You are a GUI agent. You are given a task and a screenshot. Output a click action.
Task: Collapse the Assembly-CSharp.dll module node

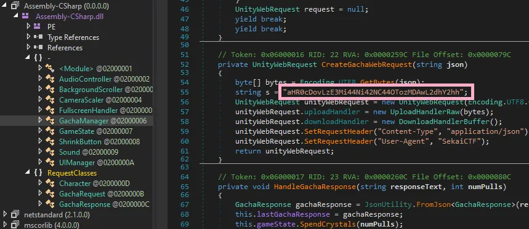(17, 16)
